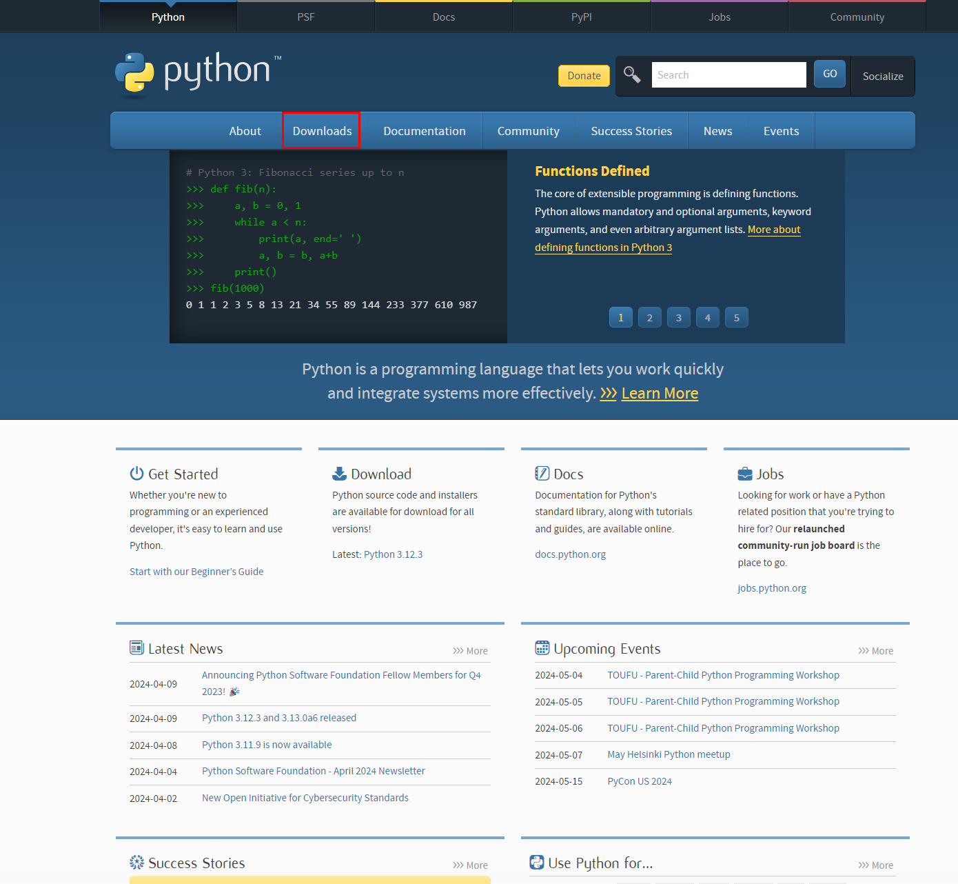Open the Downloads menu
The width and height of the screenshot is (958, 884).
322,131
